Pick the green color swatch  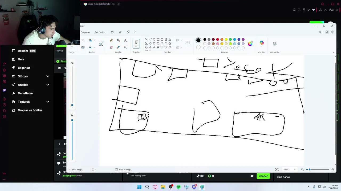click(230, 40)
